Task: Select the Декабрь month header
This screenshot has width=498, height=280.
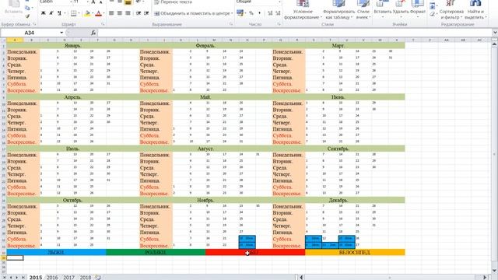Action: coord(338,201)
